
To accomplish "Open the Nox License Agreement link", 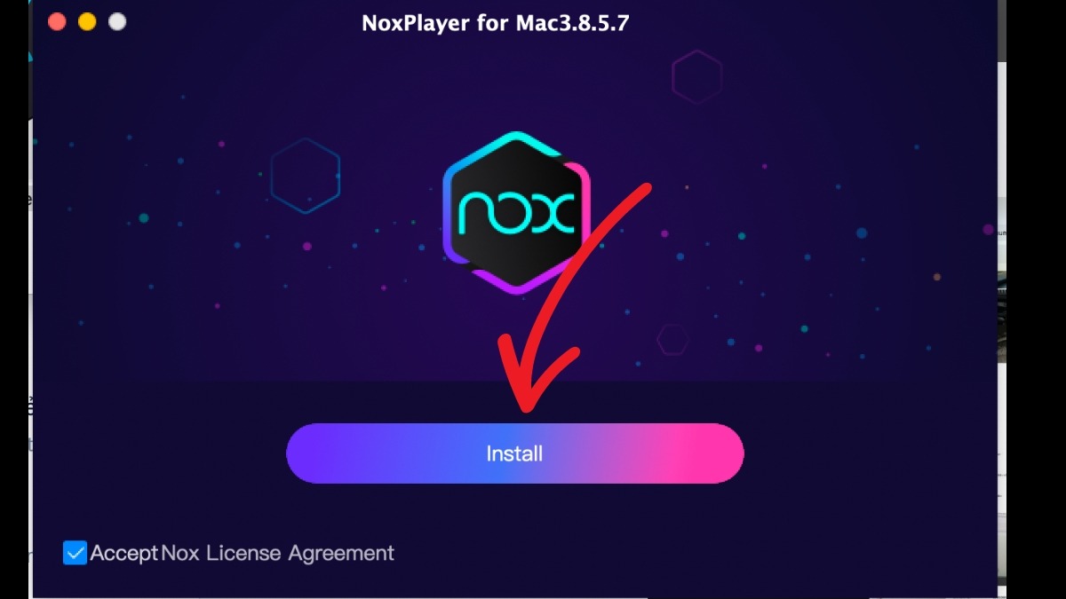I will [277, 553].
